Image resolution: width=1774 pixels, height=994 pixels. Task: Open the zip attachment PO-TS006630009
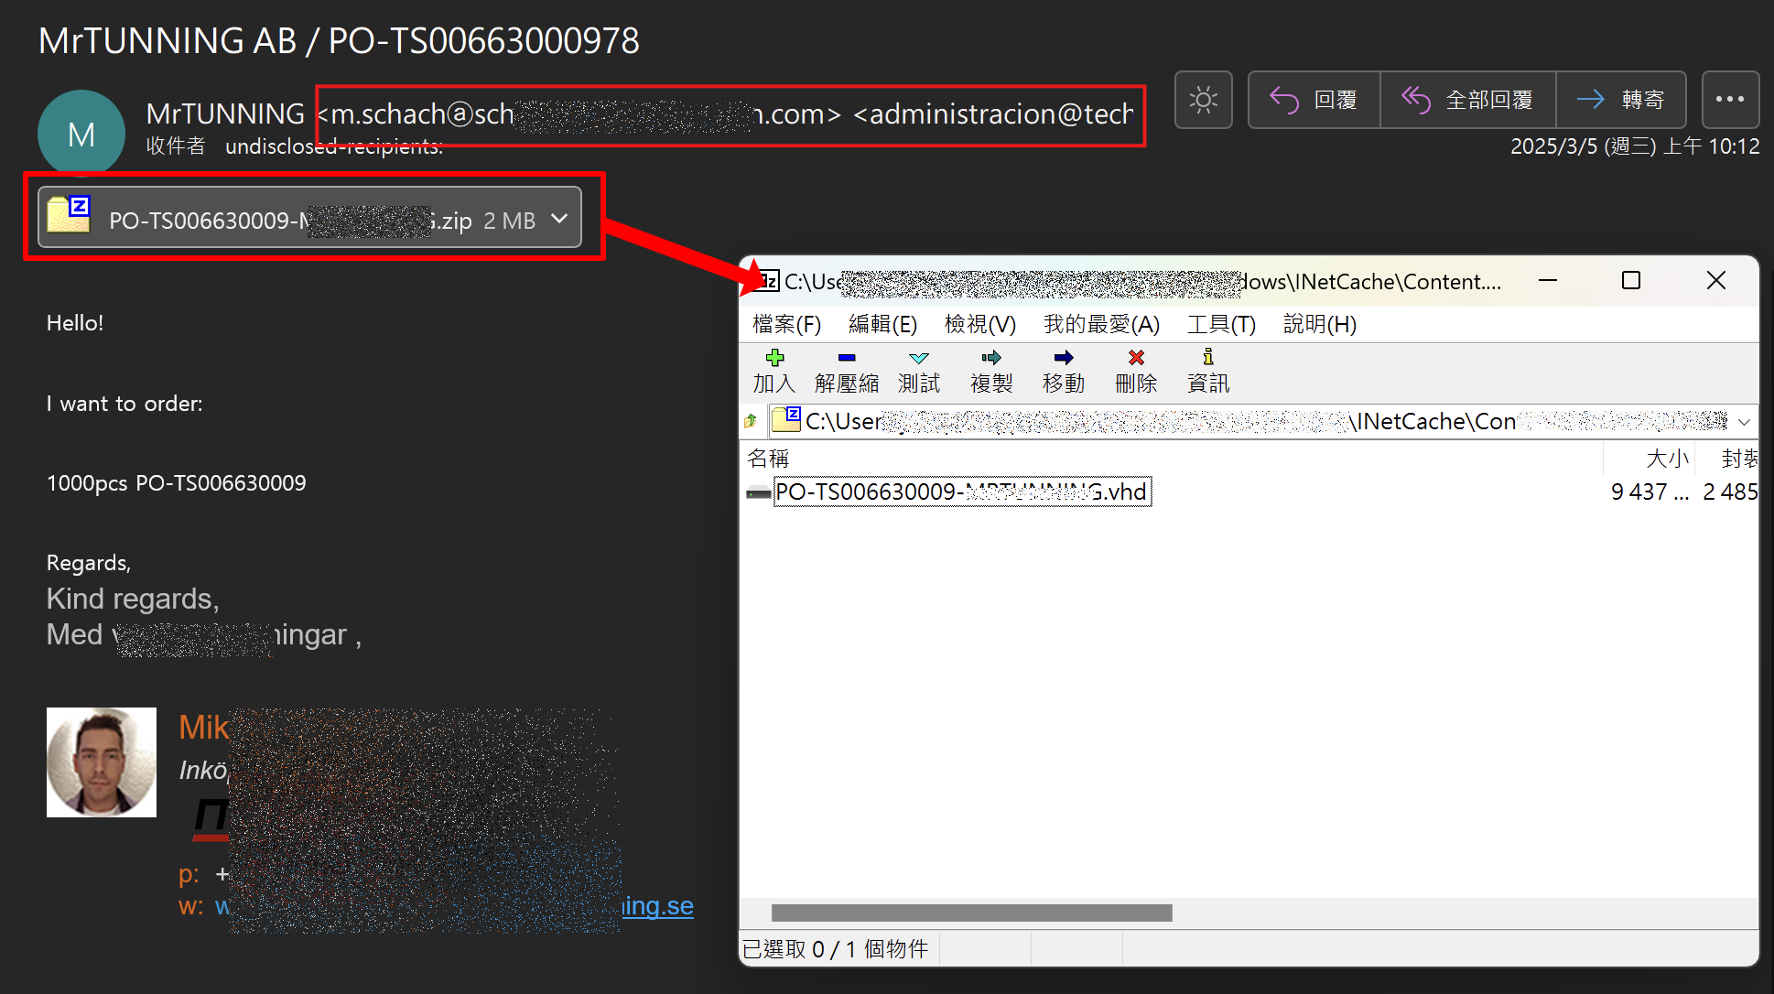[x=309, y=217]
